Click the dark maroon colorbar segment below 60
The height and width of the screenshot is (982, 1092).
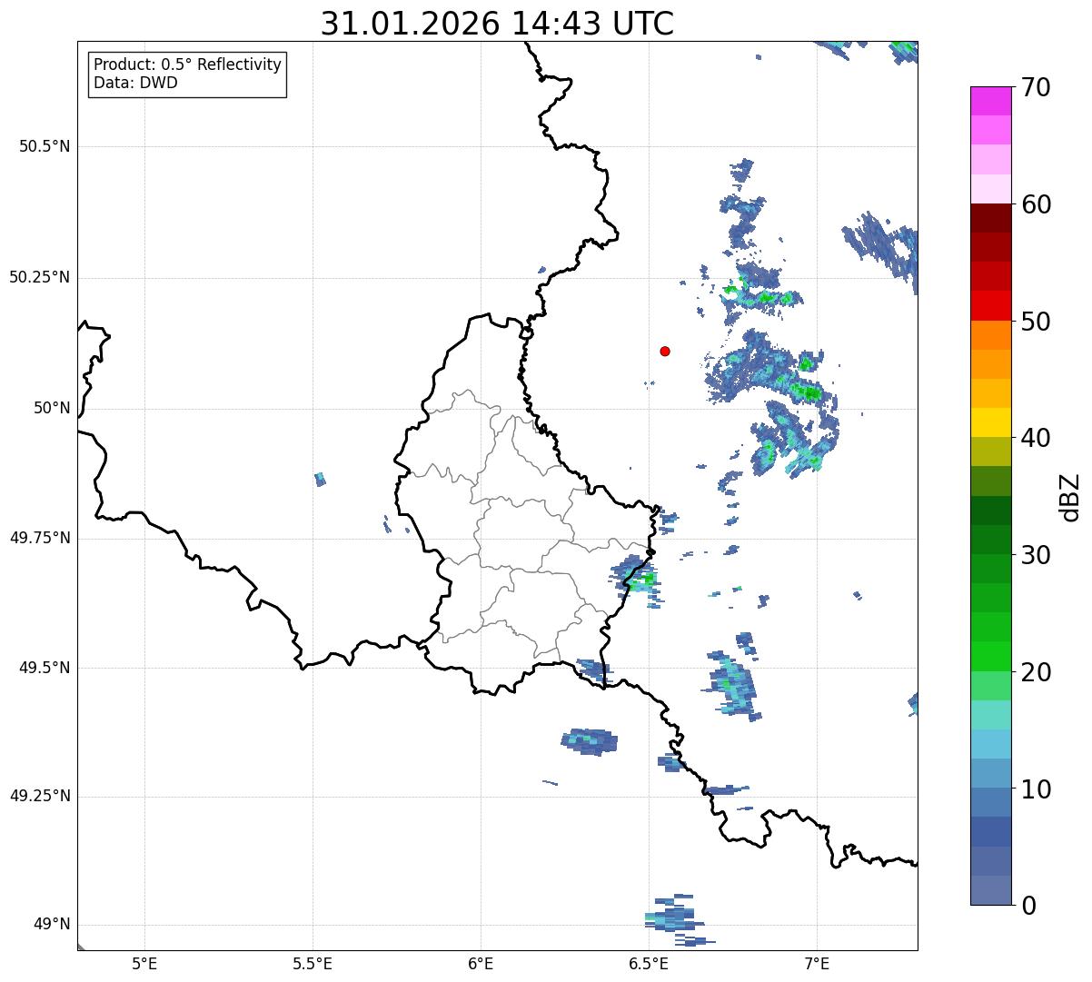point(990,218)
